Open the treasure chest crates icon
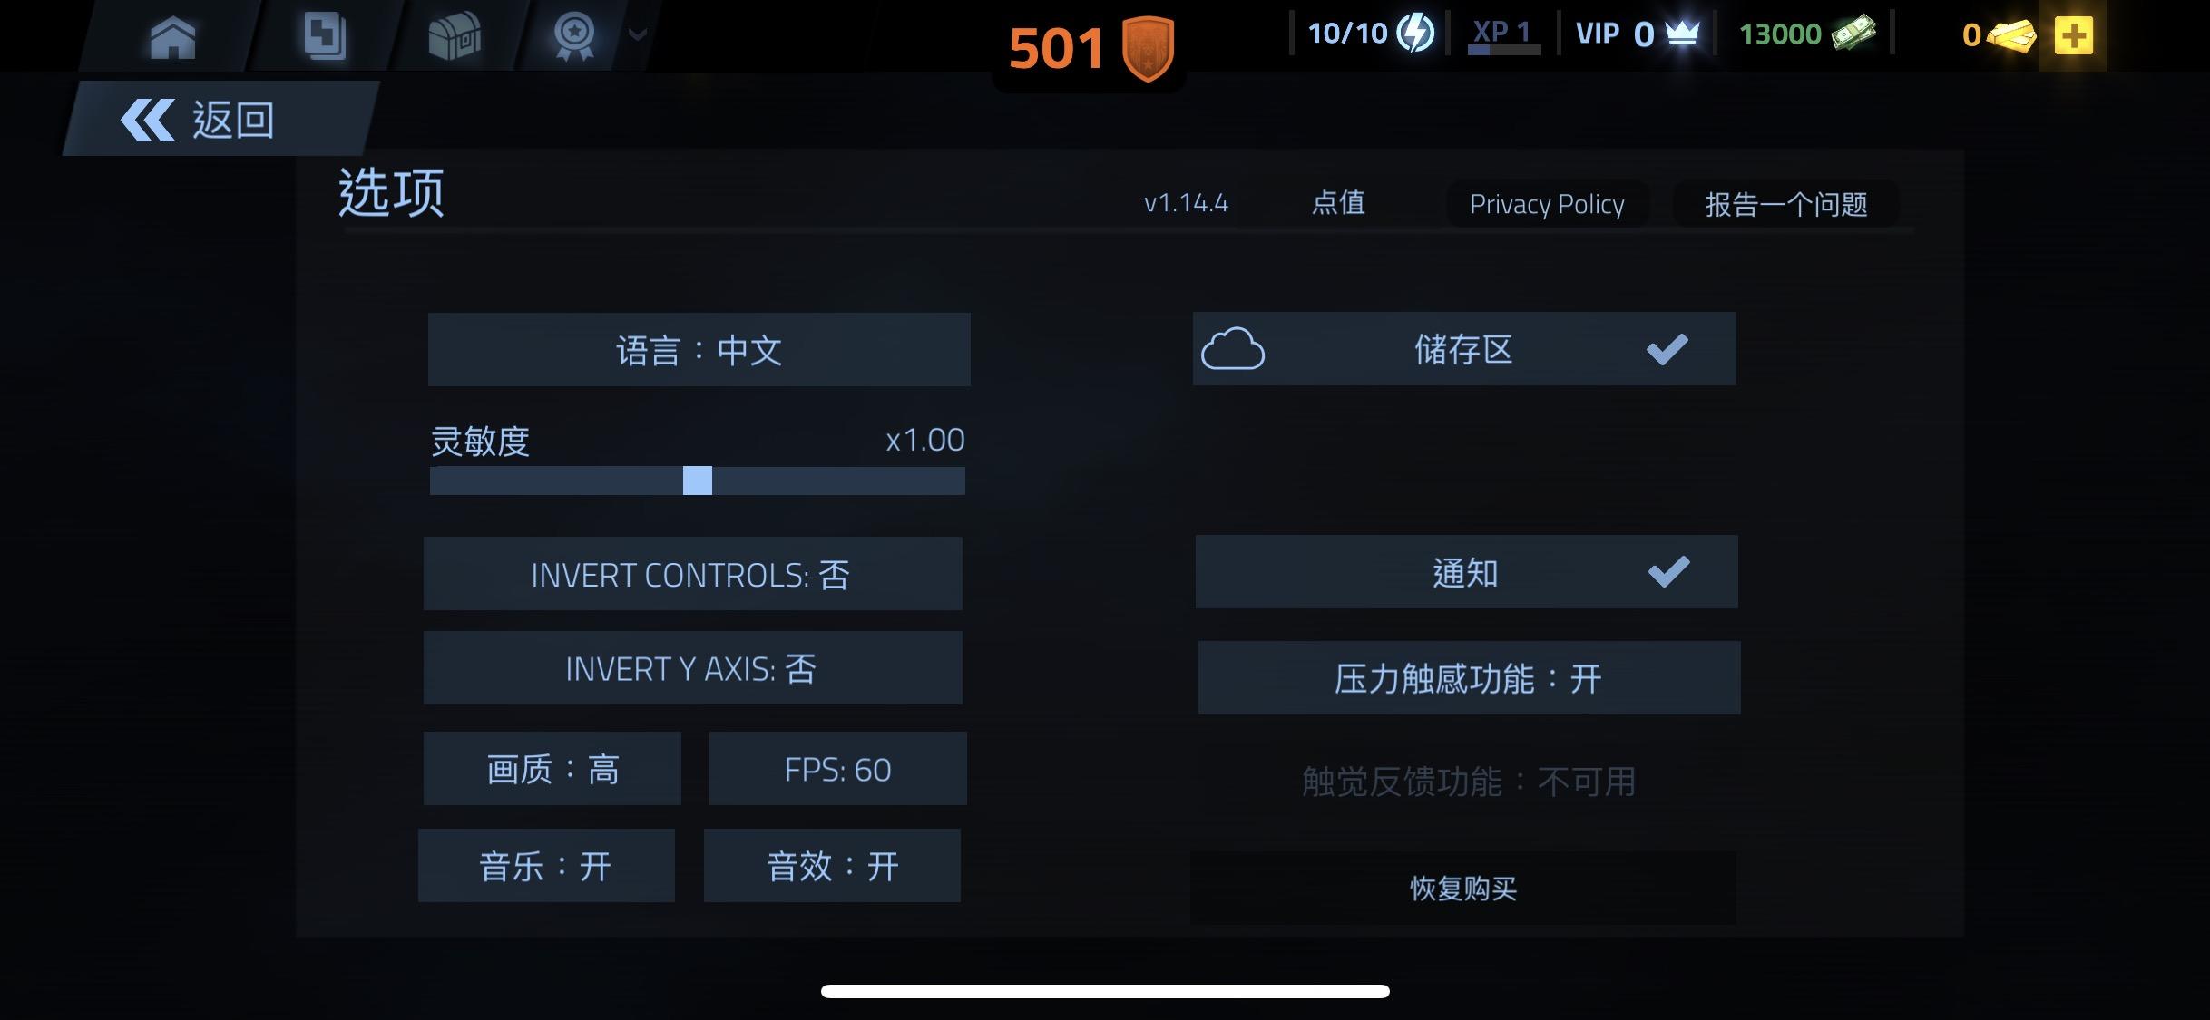The image size is (2210, 1020). (x=454, y=36)
